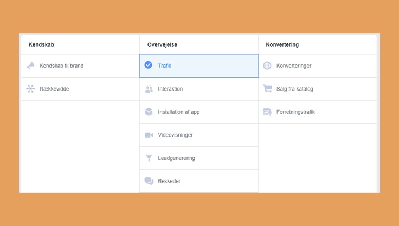The height and width of the screenshot is (226, 399).
Task: Toggle the blue checkmark on Trafik
Action: 149,66
